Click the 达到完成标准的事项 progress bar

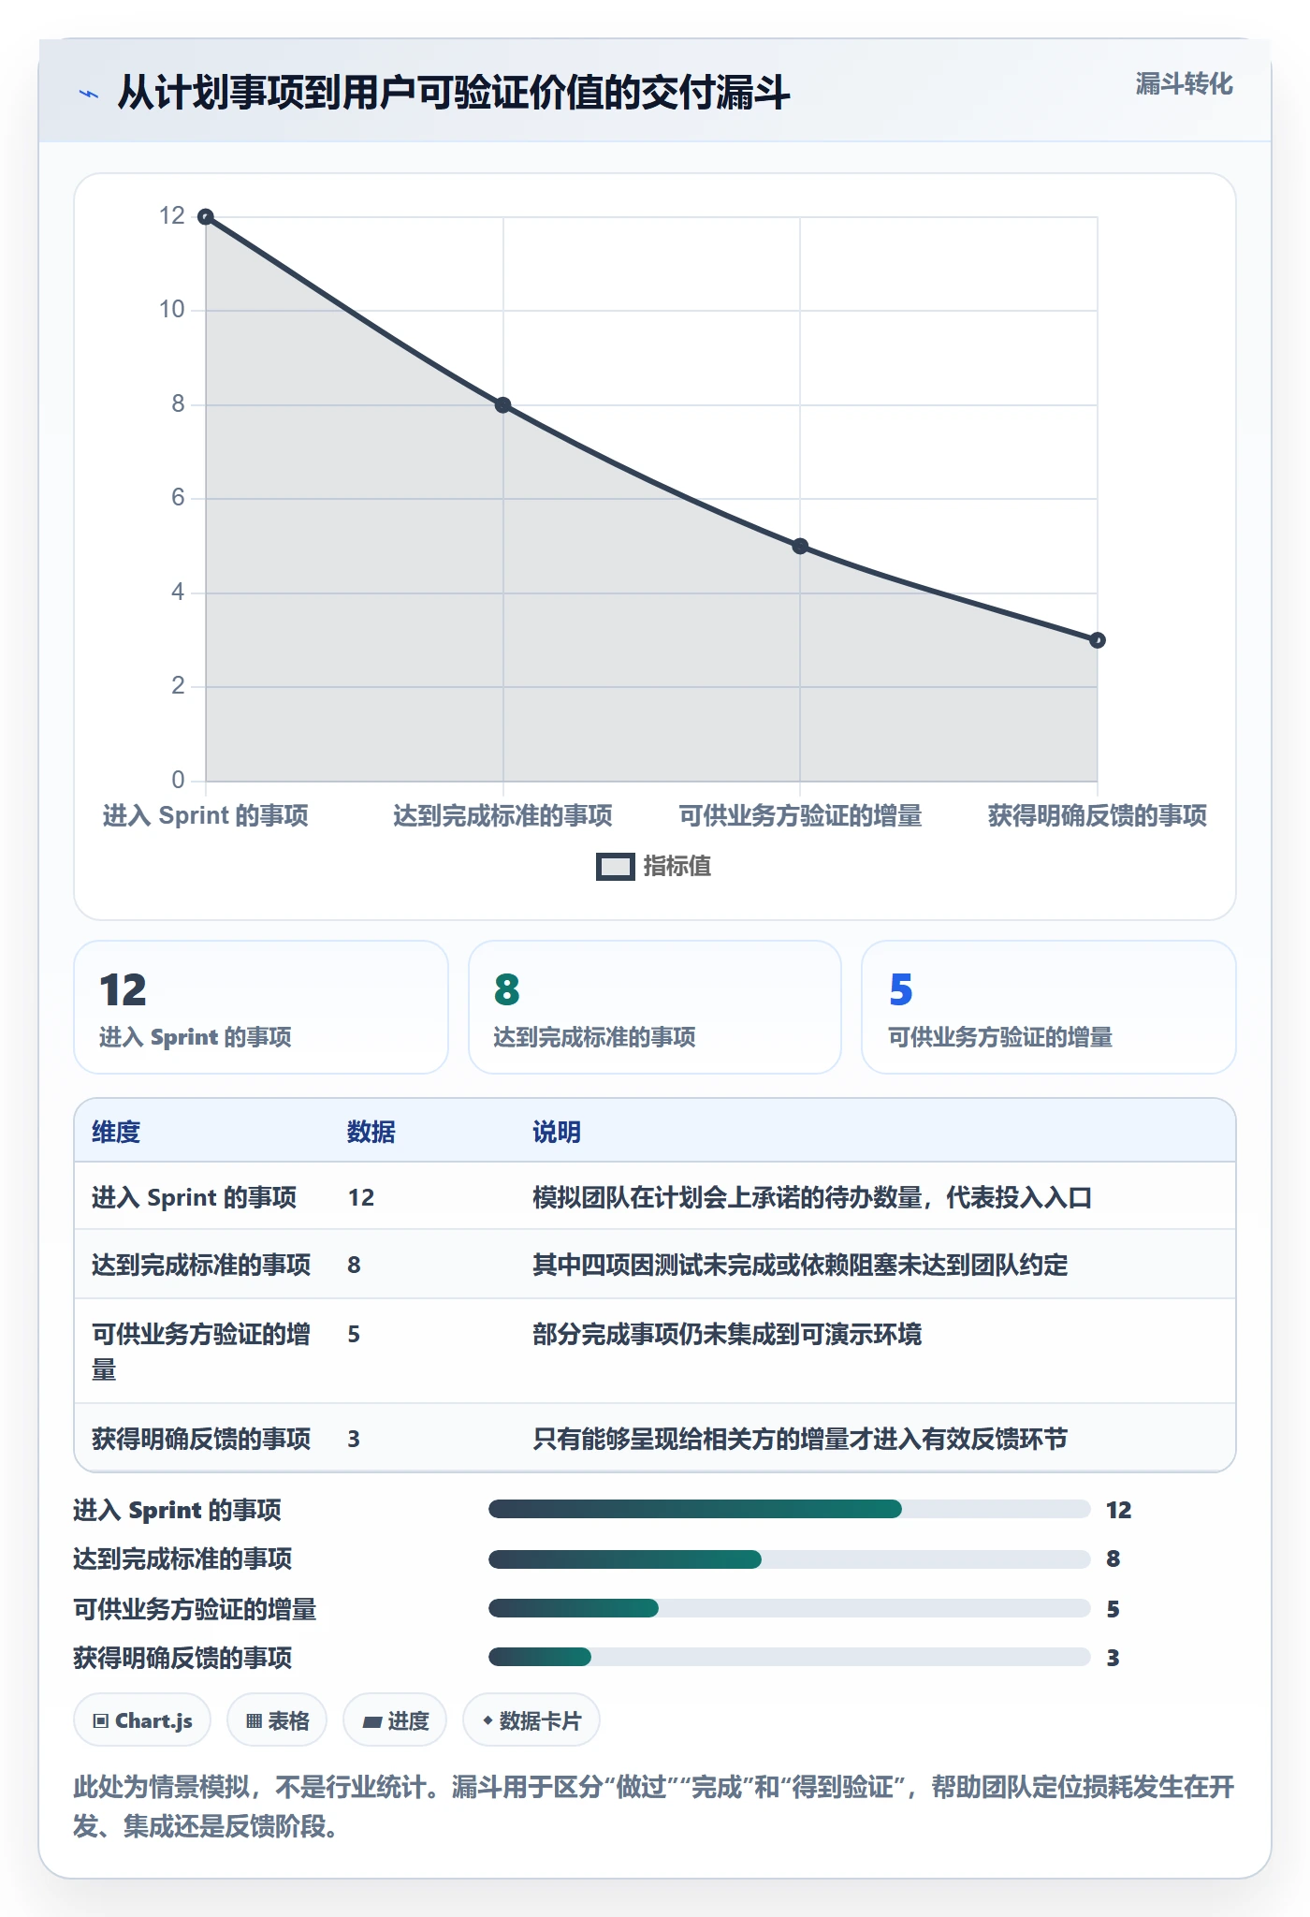pyautogui.click(x=789, y=1559)
